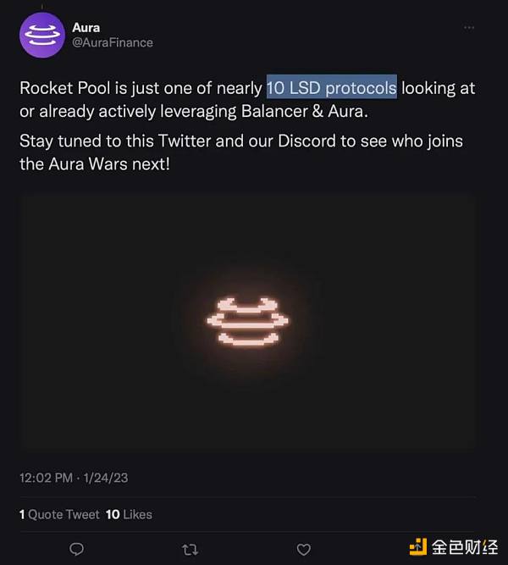This screenshot has width=508, height=565.
Task: Click the 12:02 PM timestamp
Action: click(x=45, y=479)
